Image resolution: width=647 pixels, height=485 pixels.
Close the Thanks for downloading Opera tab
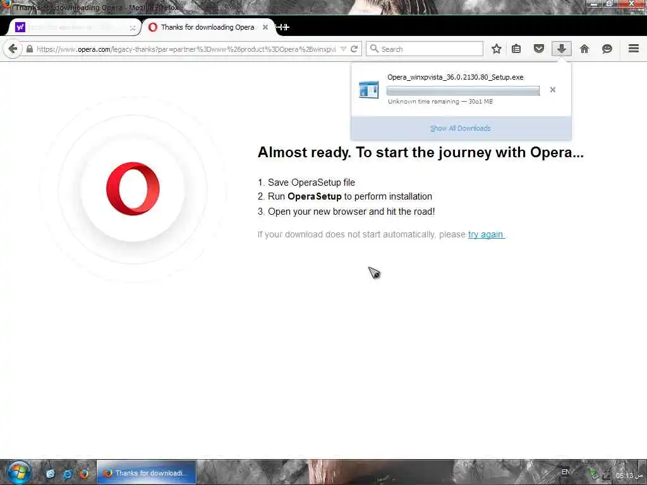pyautogui.click(x=265, y=27)
